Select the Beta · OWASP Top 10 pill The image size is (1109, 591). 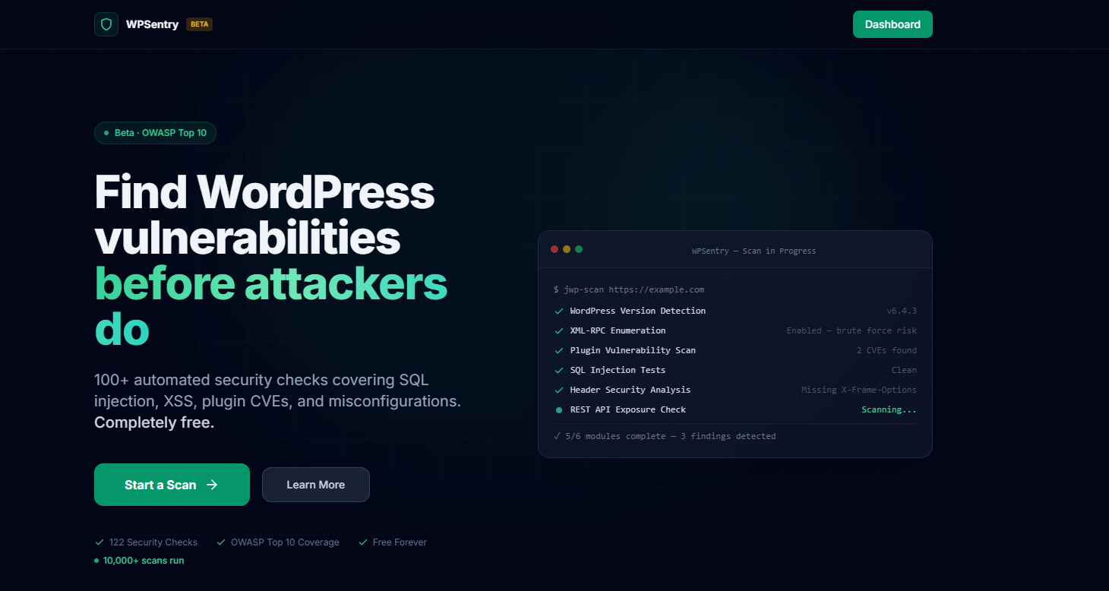(155, 132)
